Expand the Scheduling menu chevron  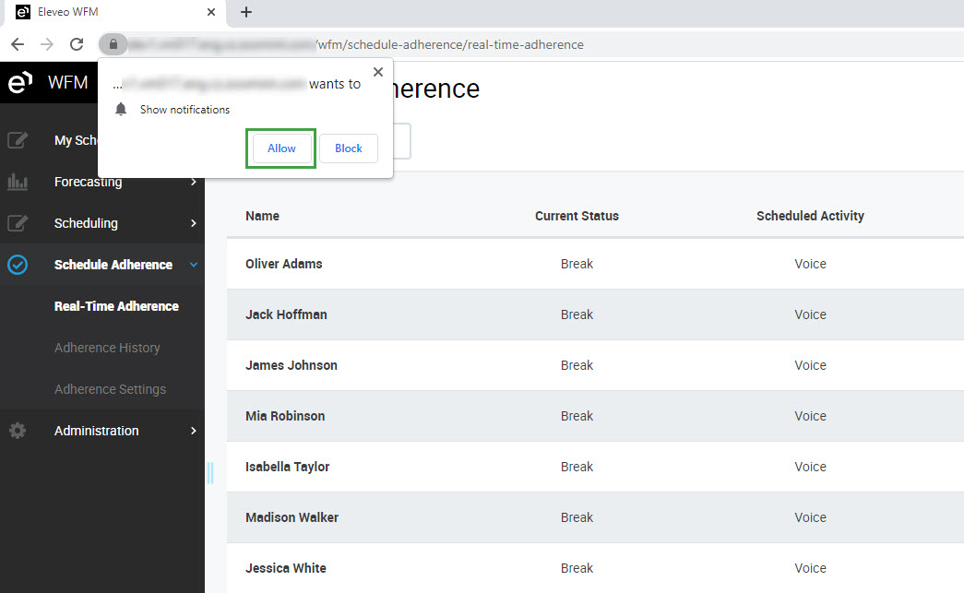[193, 223]
